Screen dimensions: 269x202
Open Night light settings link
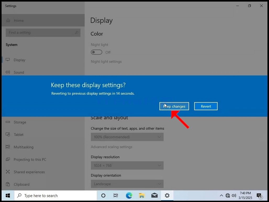pos(106,61)
